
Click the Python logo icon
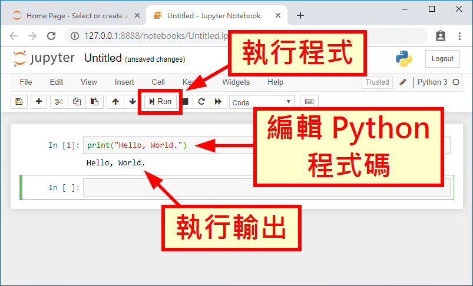pyautogui.click(x=404, y=59)
